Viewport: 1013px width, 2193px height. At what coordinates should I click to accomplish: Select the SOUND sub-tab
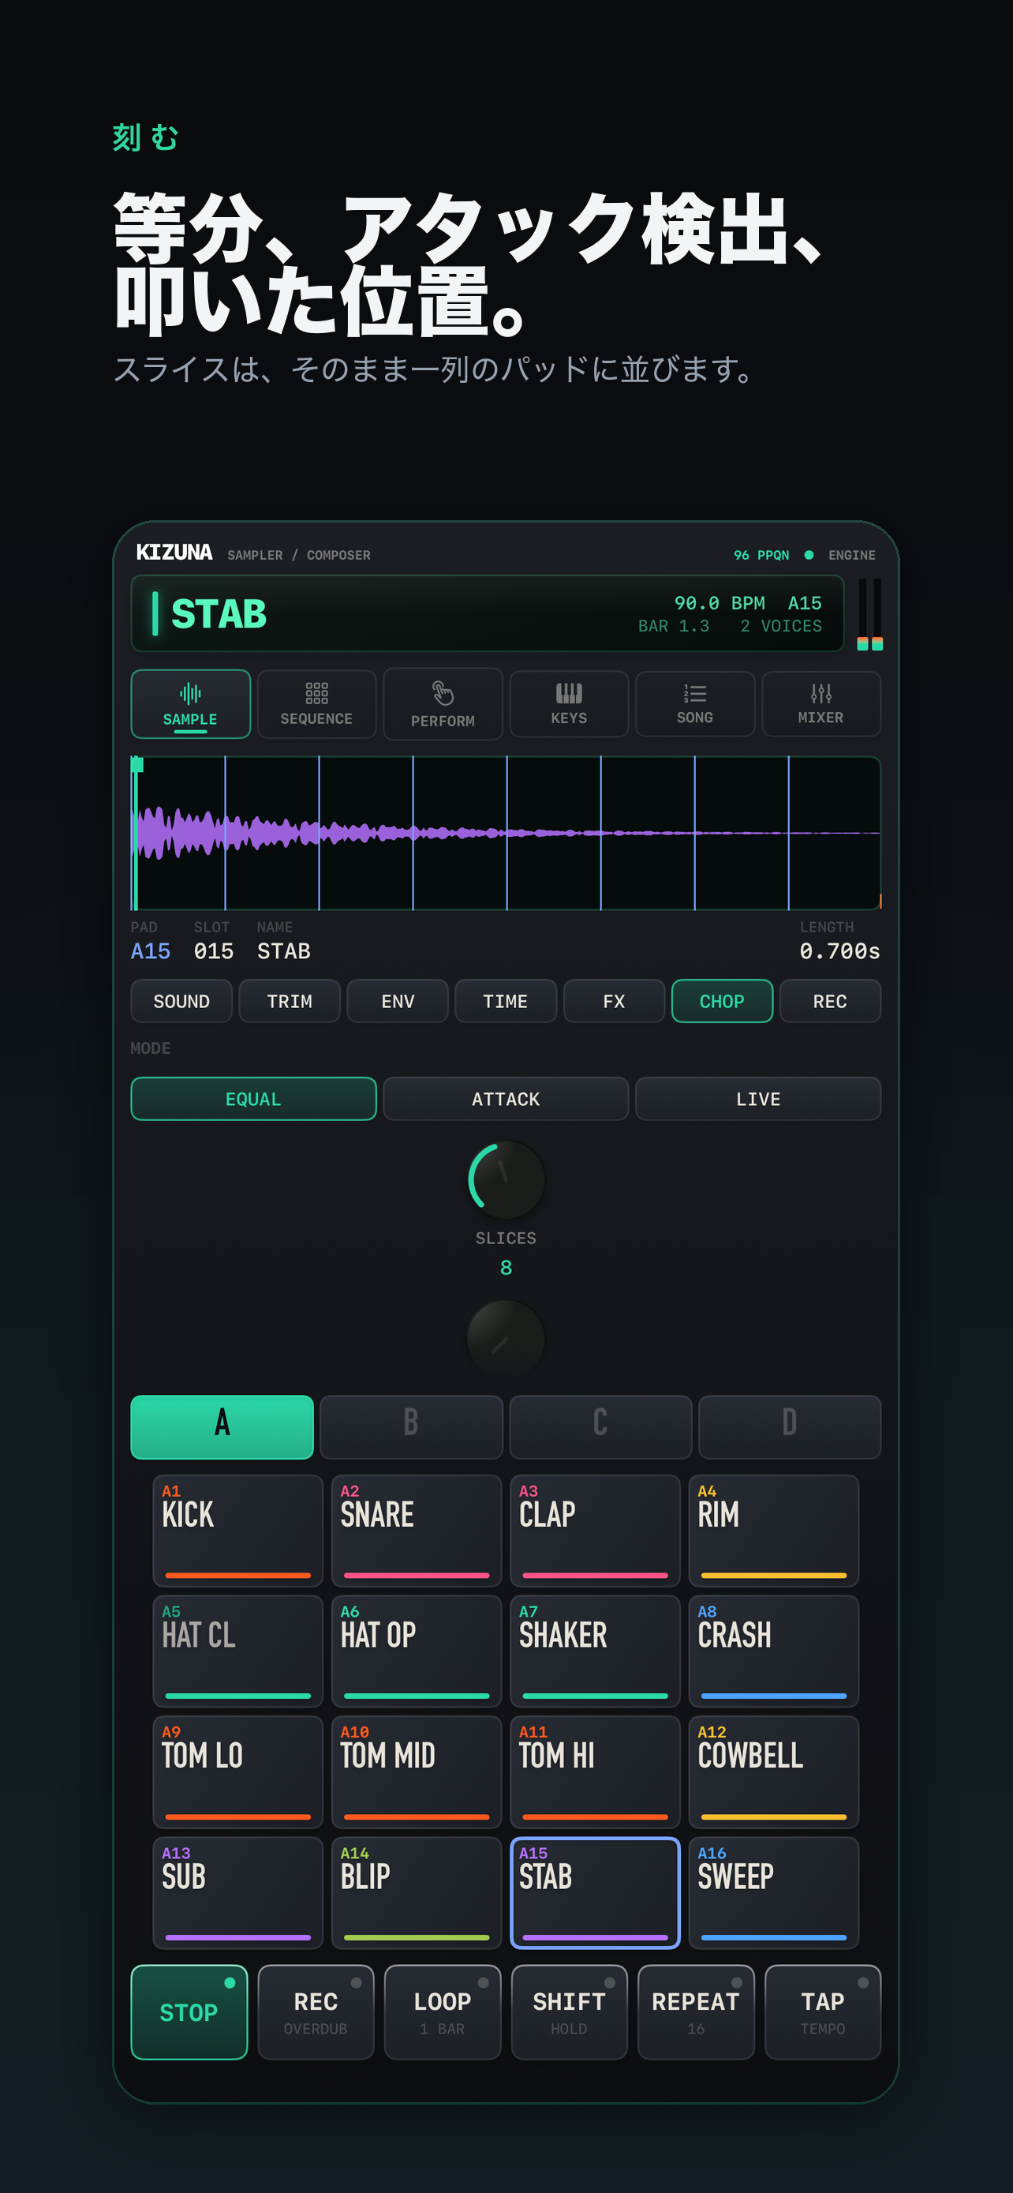181,1001
